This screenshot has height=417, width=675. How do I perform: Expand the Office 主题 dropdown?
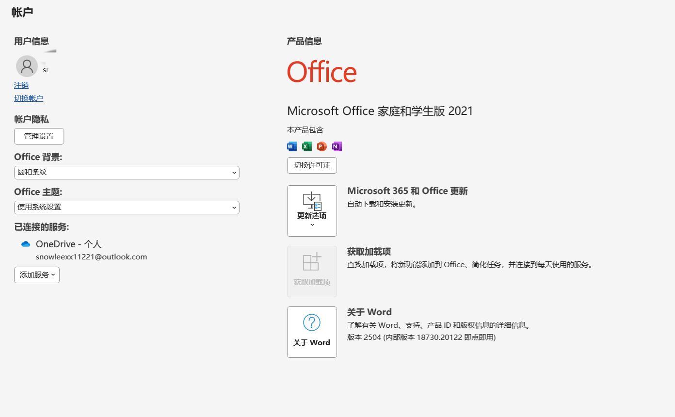(127, 207)
